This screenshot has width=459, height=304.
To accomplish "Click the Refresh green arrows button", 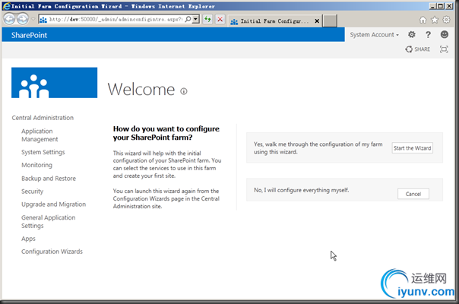I will [207, 19].
